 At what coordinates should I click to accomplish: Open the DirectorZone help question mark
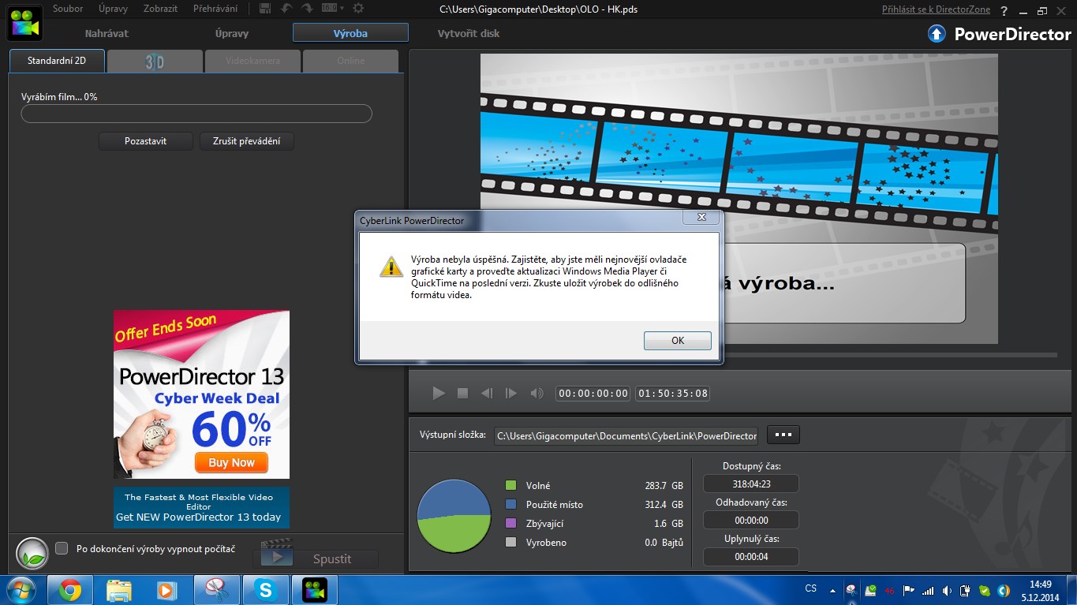tap(1004, 11)
